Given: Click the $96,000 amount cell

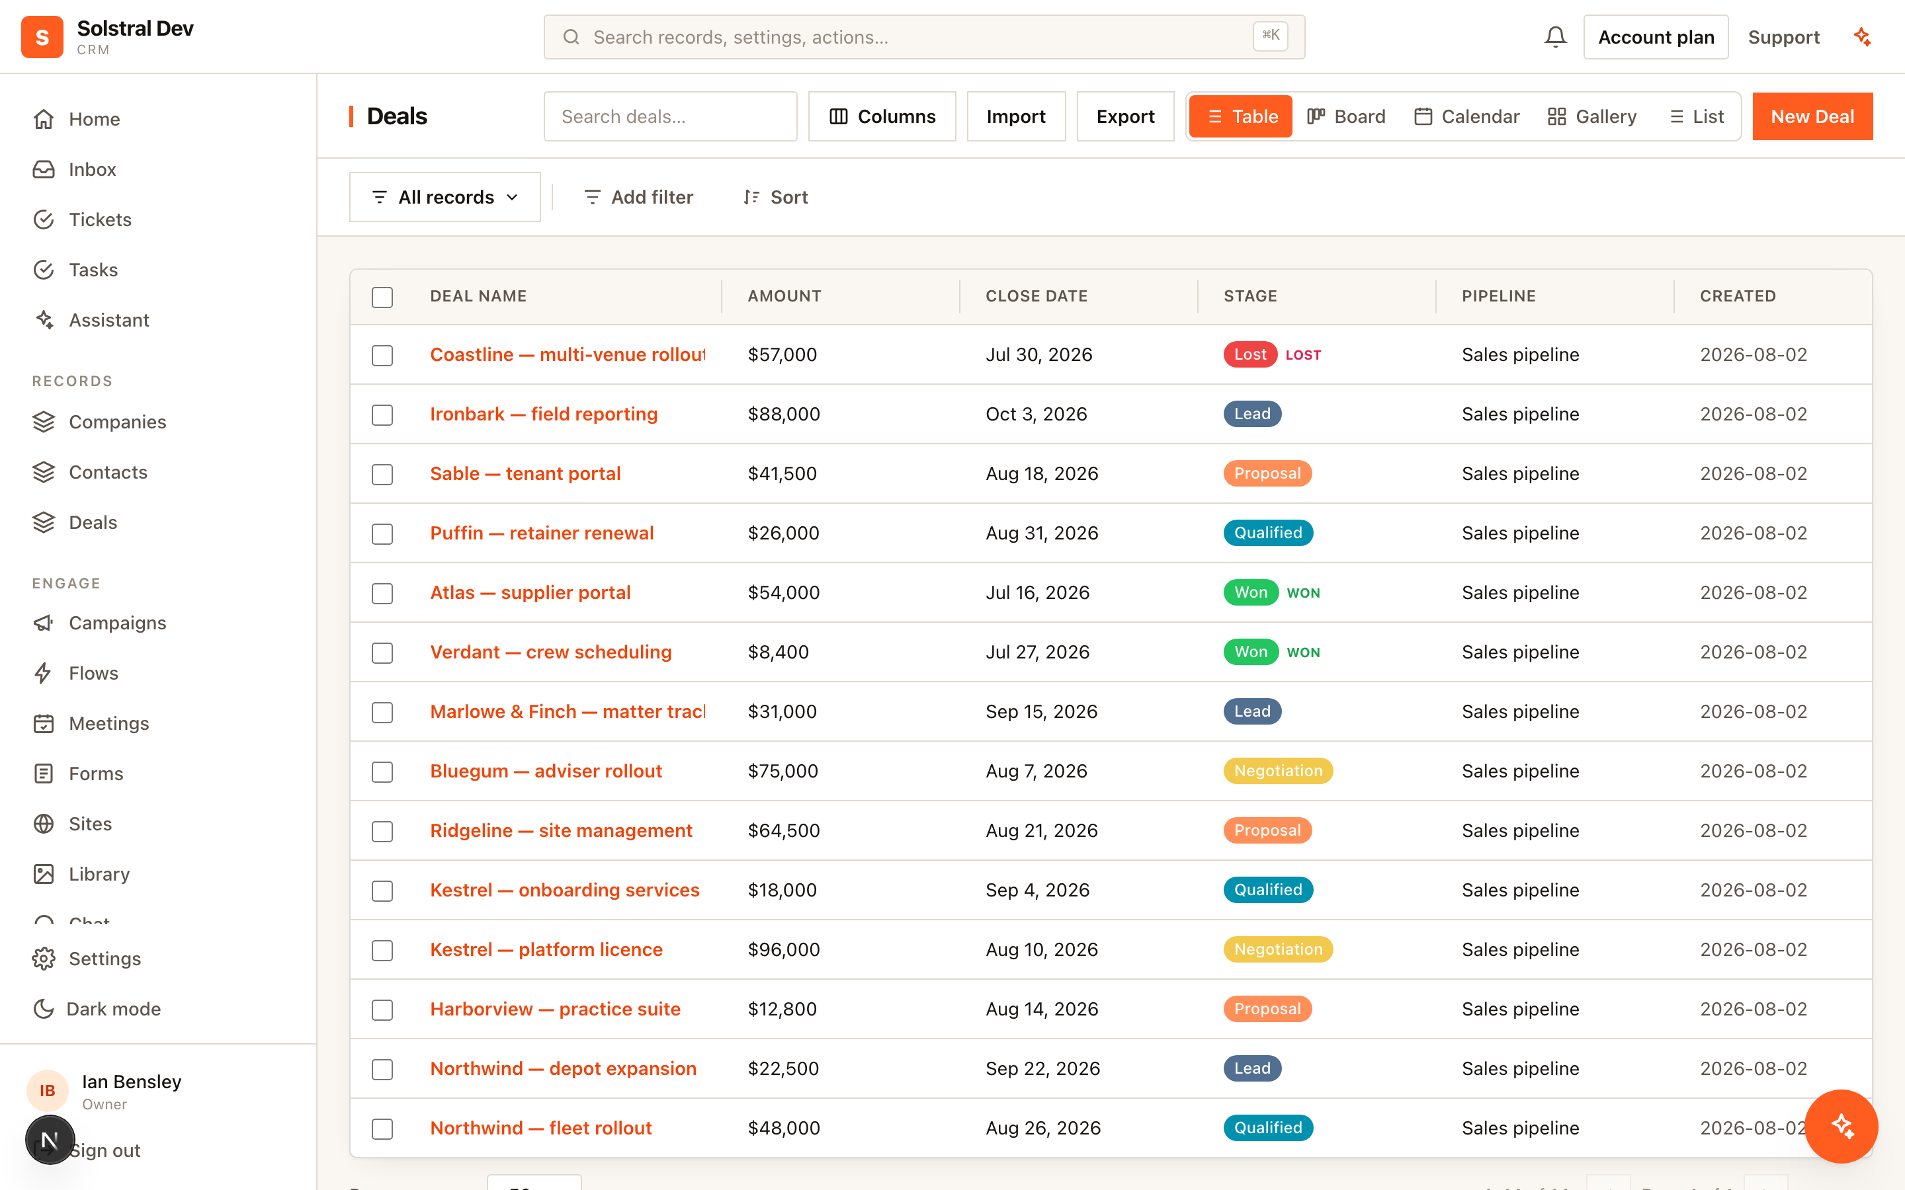Looking at the screenshot, I should coord(783,949).
